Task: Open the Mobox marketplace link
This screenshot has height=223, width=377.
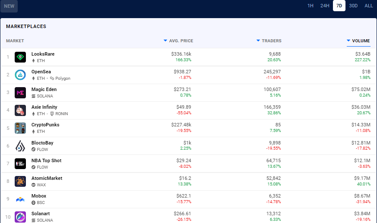Action: tap(39, 196)
